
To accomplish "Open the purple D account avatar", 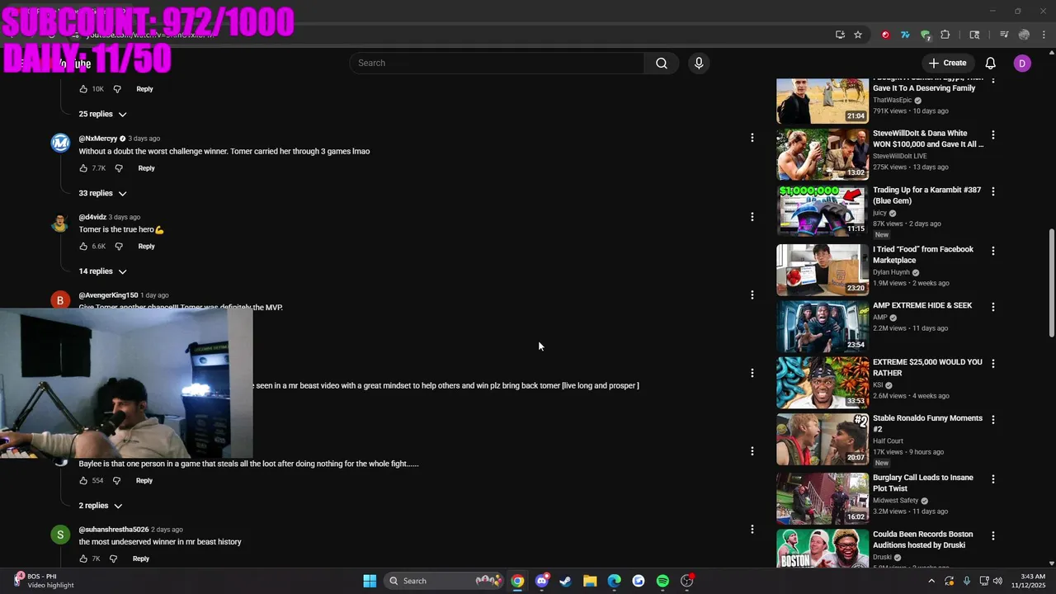I will click(1022, 63).
